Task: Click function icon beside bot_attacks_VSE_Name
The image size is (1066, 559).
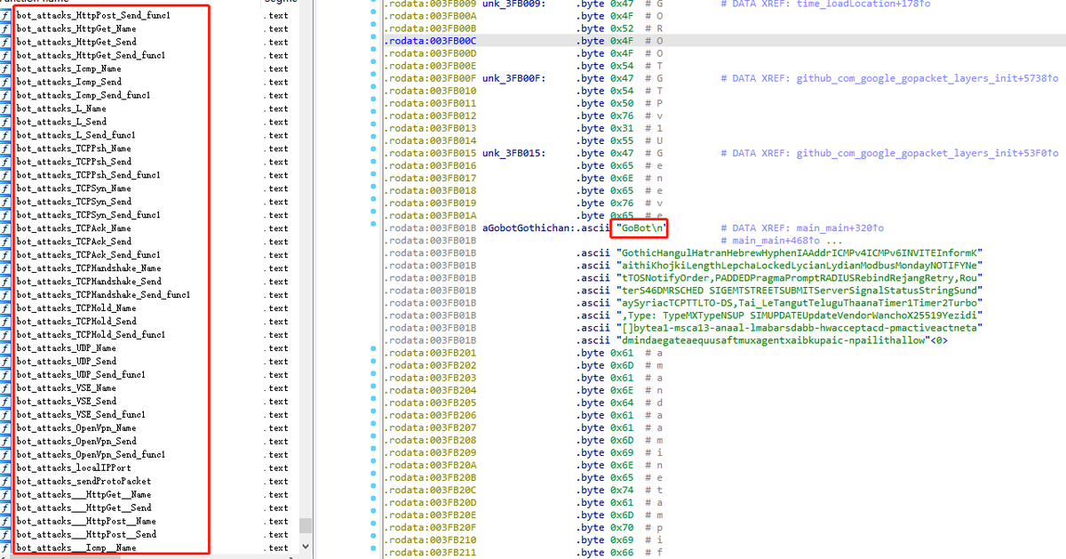Action: click(6, 388)
